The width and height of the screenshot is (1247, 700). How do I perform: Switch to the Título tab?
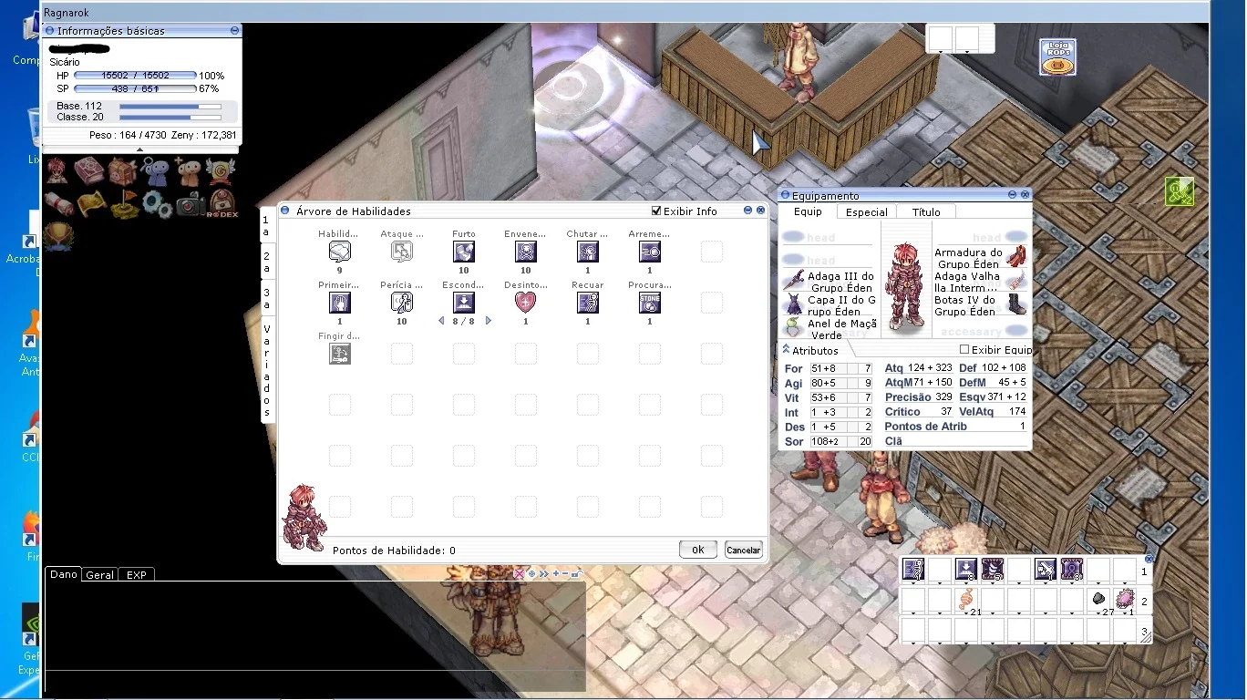coord(926,211)
